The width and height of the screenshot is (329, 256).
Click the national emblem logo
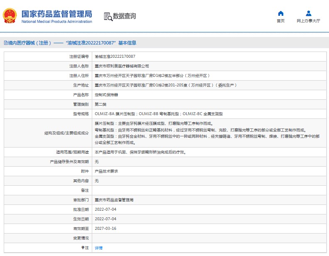10,16
